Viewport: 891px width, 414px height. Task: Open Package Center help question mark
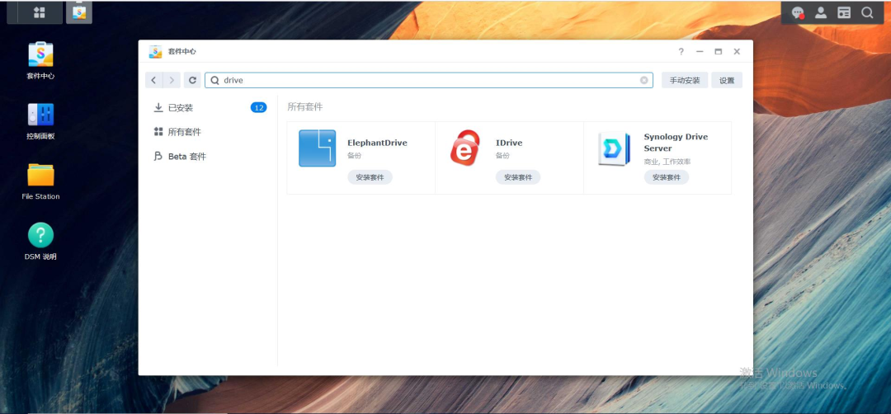[x=681, y=51]
